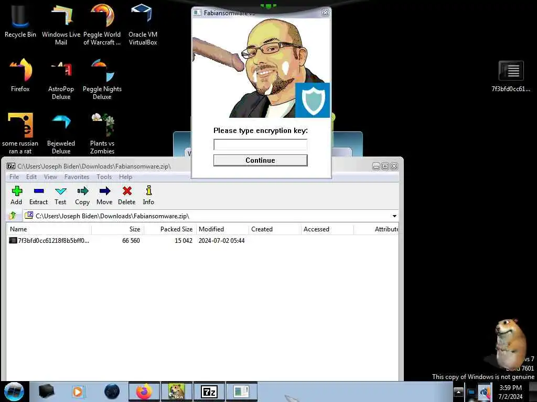537x402 pixels.
Task: Expand the 7-Zip address path dropdown
Action: point(394,216)
